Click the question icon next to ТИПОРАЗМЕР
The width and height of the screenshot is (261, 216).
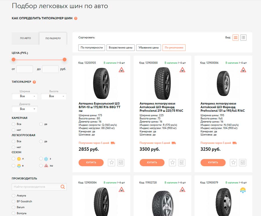click(34, 82)
